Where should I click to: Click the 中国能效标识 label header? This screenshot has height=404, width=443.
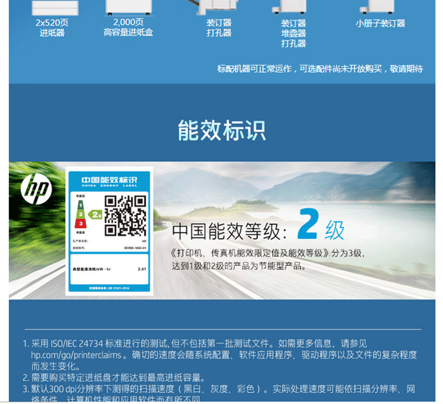click(x=109, y=180)
